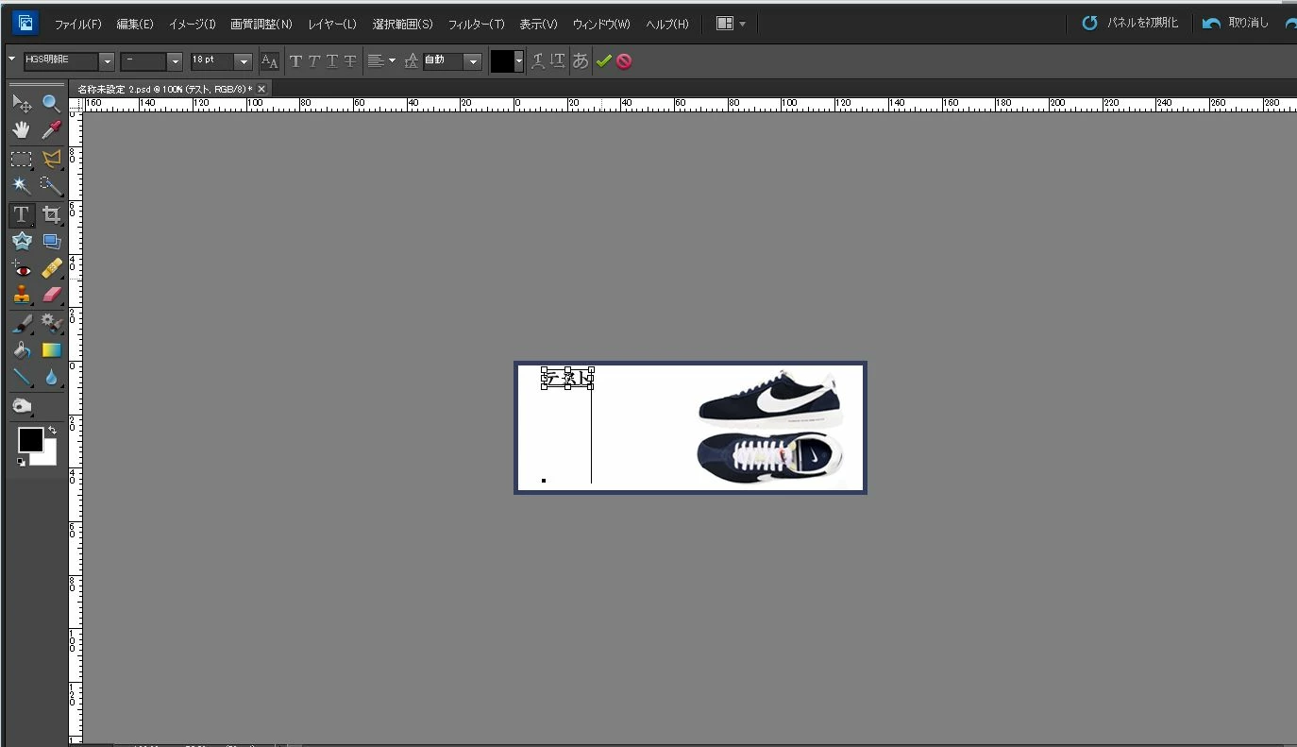
Task: Select the Cookie Cutter star tool
Action: tap(22, 241)
